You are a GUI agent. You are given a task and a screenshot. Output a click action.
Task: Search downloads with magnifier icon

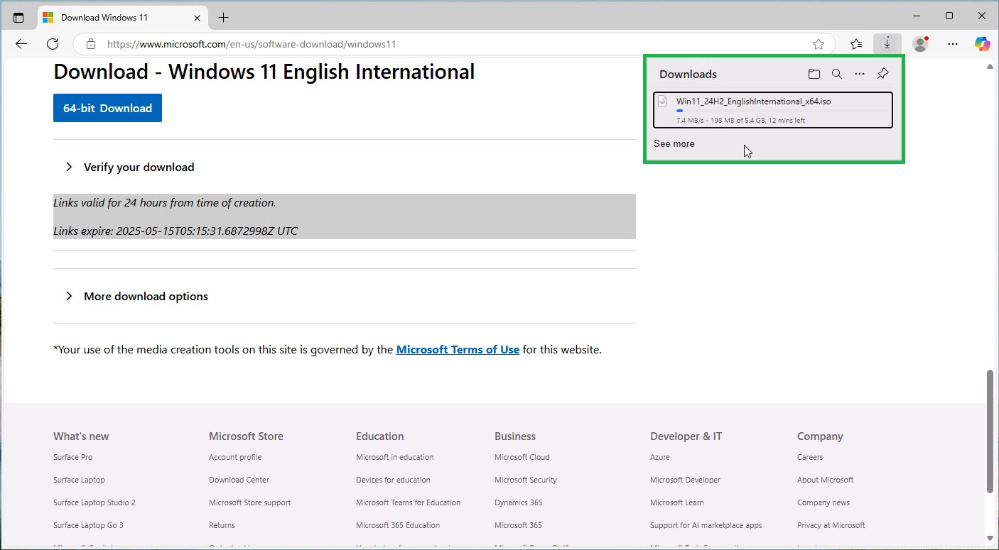[837, 74]
